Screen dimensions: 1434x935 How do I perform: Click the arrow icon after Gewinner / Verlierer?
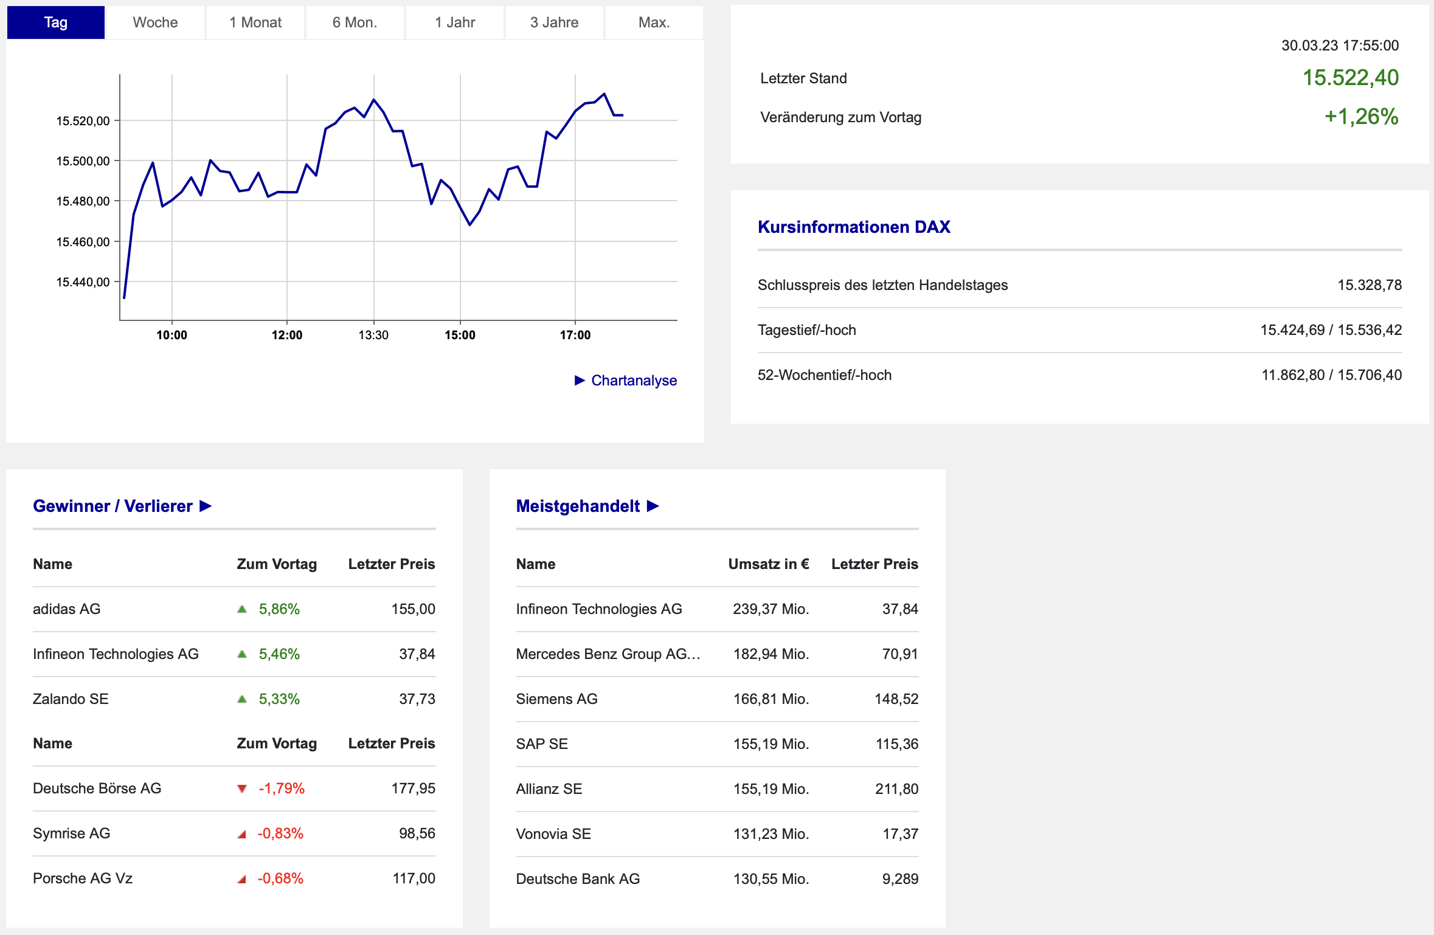206,506
